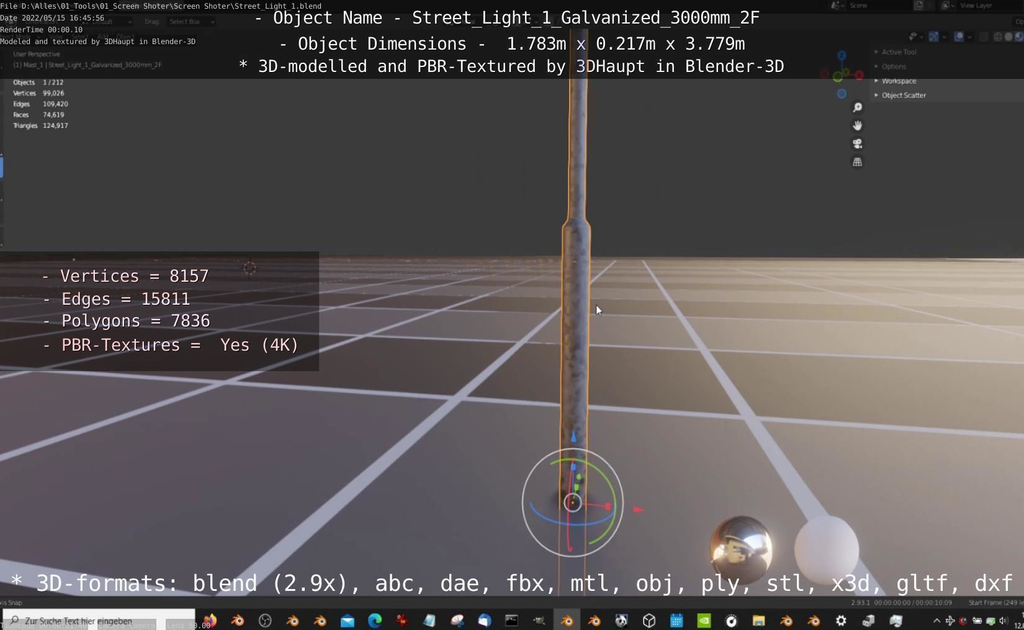Image resolution: width=1024 pixels, height=630 pixels.
Task: Open File Explorer from taskbar
Action: pyautogui.click(x=758, y=621)
